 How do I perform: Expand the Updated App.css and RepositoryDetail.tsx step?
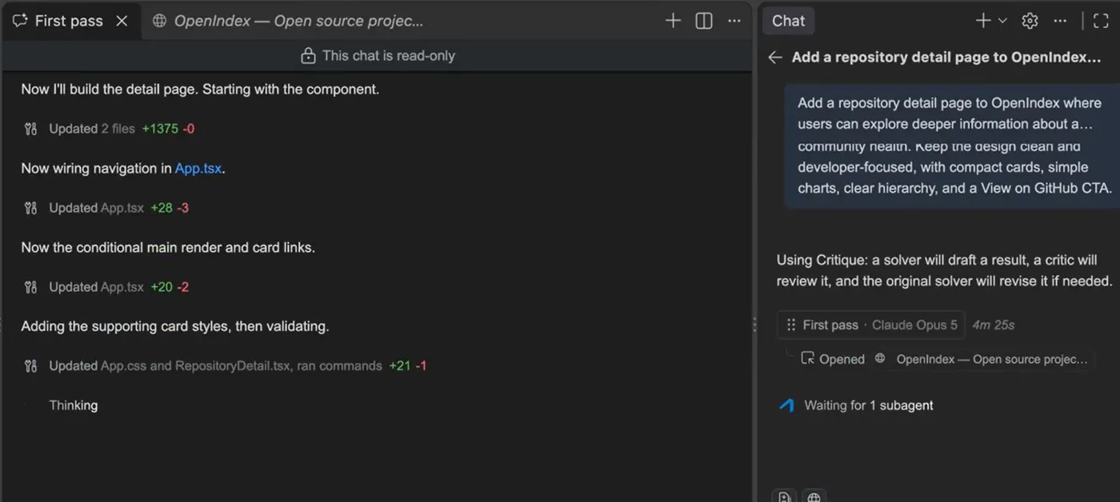pyautogui.click(x=224, y=366)
